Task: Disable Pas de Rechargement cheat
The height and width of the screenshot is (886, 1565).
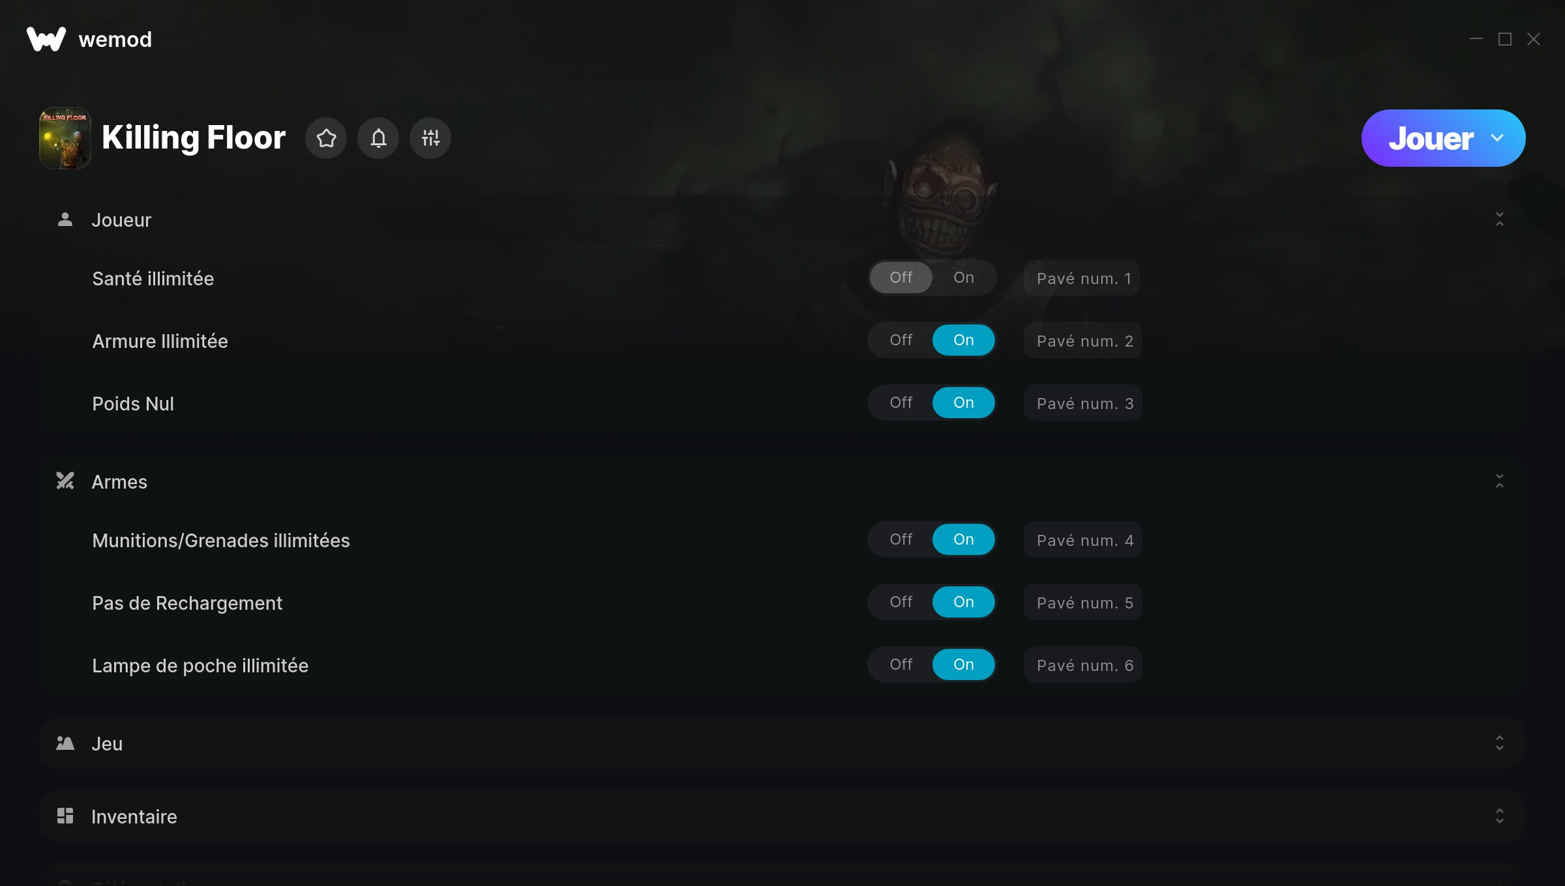Action: (901, 602)
